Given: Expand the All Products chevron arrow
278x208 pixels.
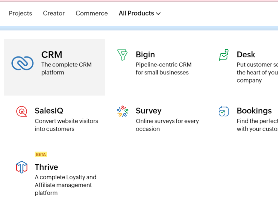Looking at the screenshot, I should click(x=158, y=14).
